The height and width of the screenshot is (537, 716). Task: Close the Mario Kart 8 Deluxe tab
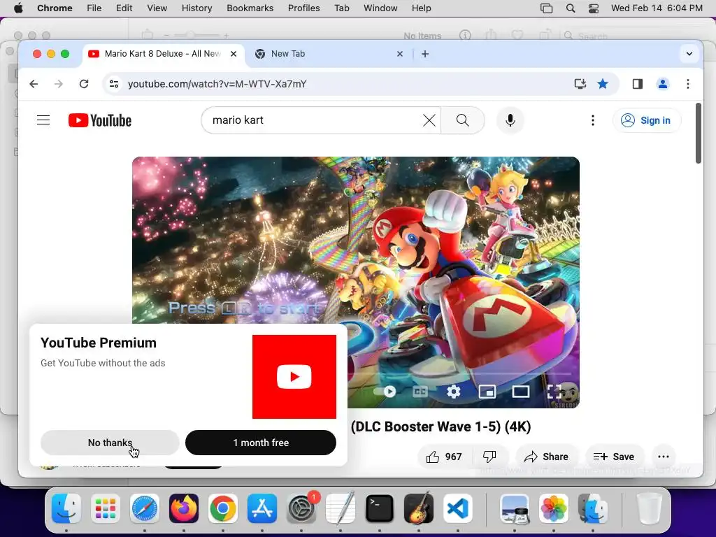pos(234,54)
